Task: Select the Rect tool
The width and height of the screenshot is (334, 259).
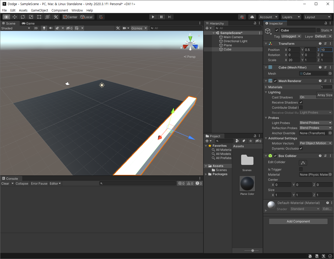Action: (39, 17)
